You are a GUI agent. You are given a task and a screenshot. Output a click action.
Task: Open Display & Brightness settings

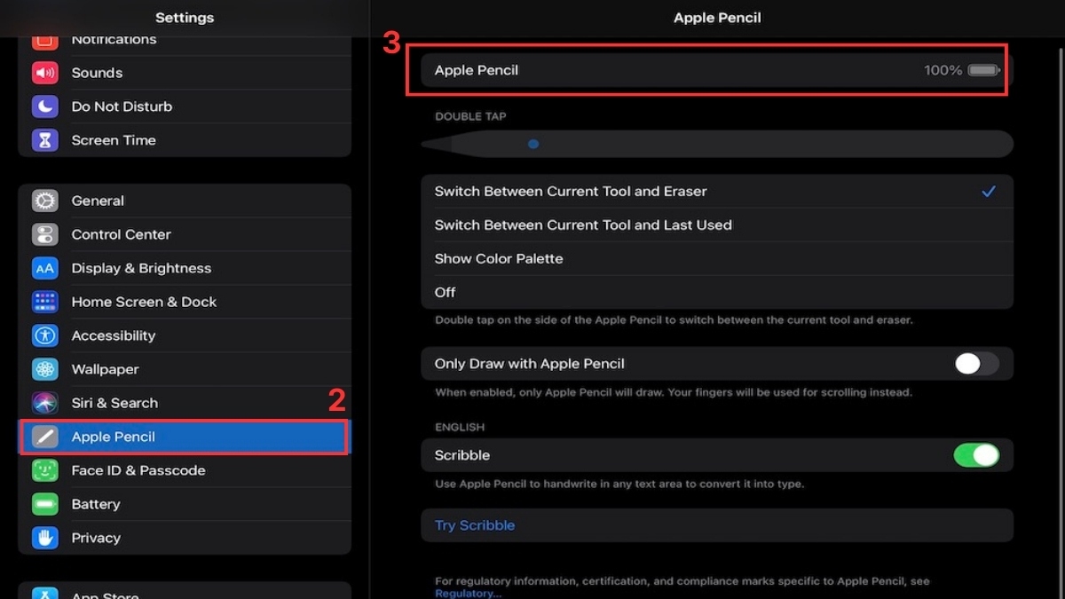[185, 268]
